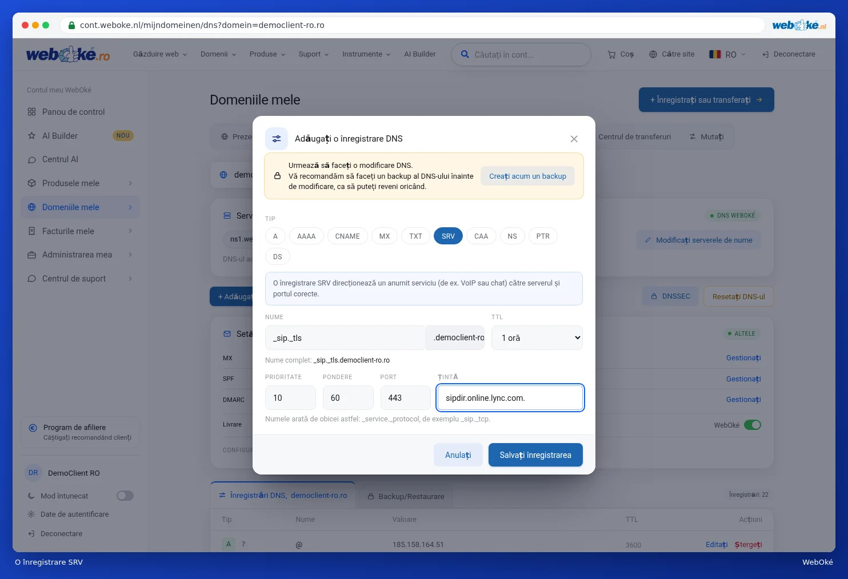
Task: Click the WebOké logo in header
Action: pyautogui.click(x=68, y=54)
